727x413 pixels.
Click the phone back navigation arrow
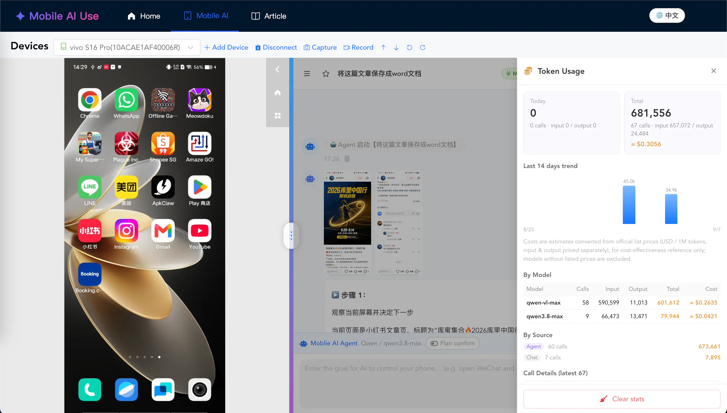278,69
